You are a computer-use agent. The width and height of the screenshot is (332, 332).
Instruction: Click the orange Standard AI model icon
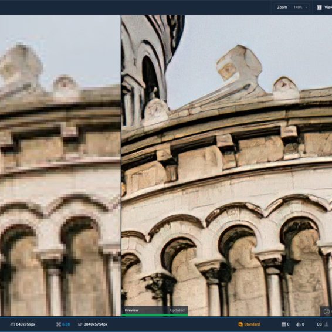[x=240, y=324]
